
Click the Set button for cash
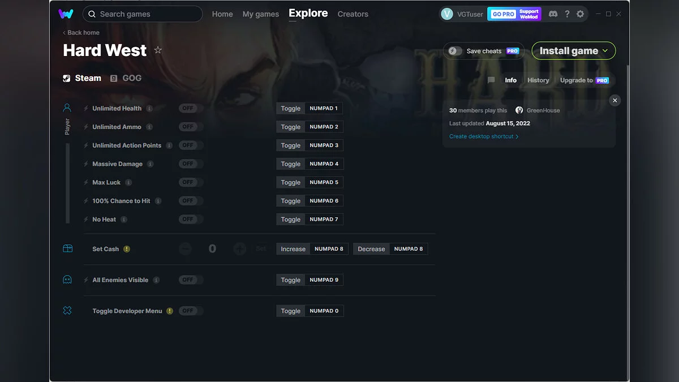(x=261, y=248)
